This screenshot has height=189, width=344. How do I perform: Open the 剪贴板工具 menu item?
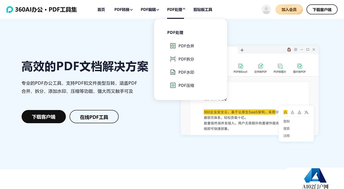pyautogui.click(x=203, y=9)
